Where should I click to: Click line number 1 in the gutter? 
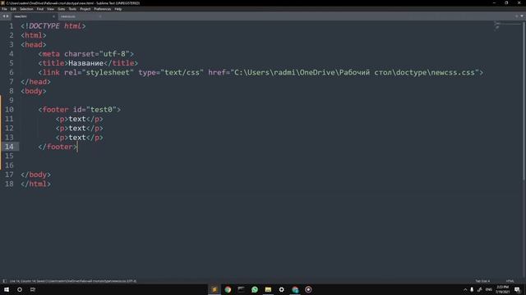[x=12, y=26]
